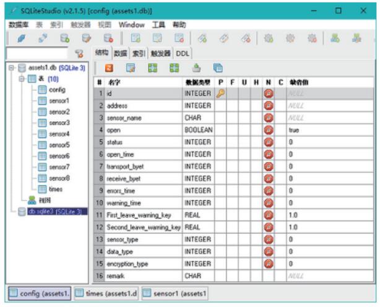Screen dimensions: 380x307
Task: Select the sensor4 table in tree
Action: coord(59,134)
